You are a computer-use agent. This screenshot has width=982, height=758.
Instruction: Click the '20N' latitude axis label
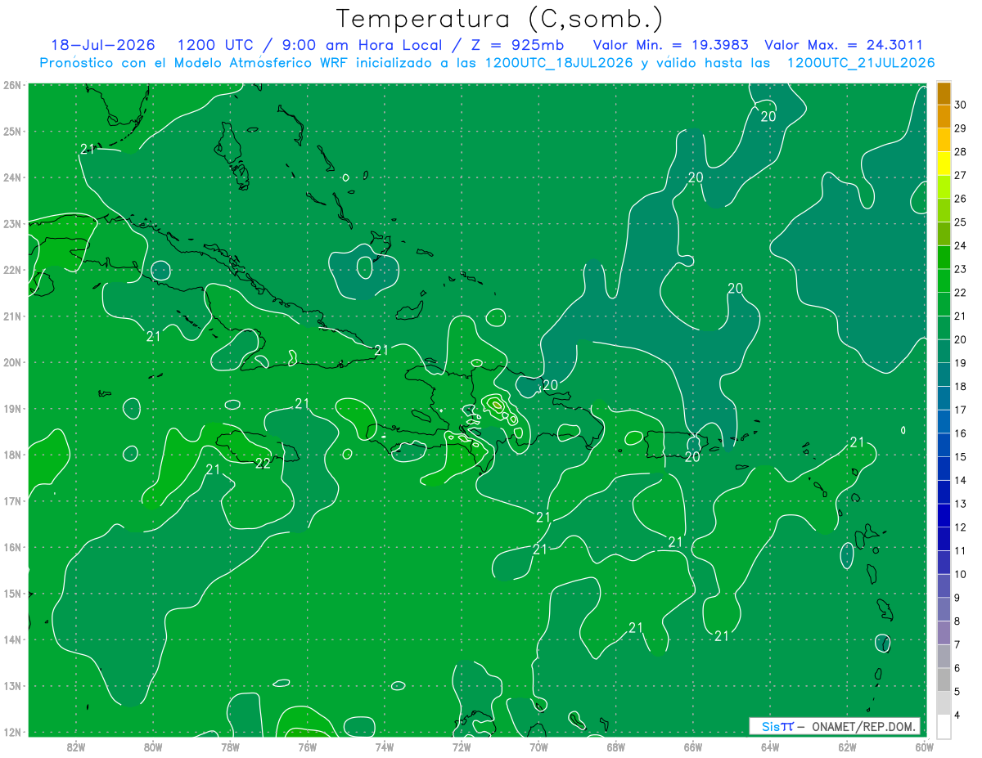(x=11, y=362)
